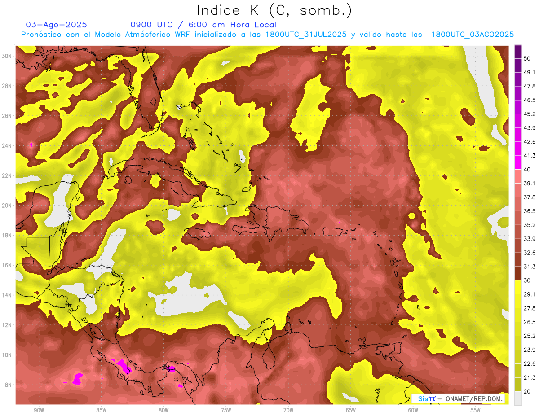Click the colorbar value "40"
Viewport: 539px width, 416px height.
click(x=527, y=170)
